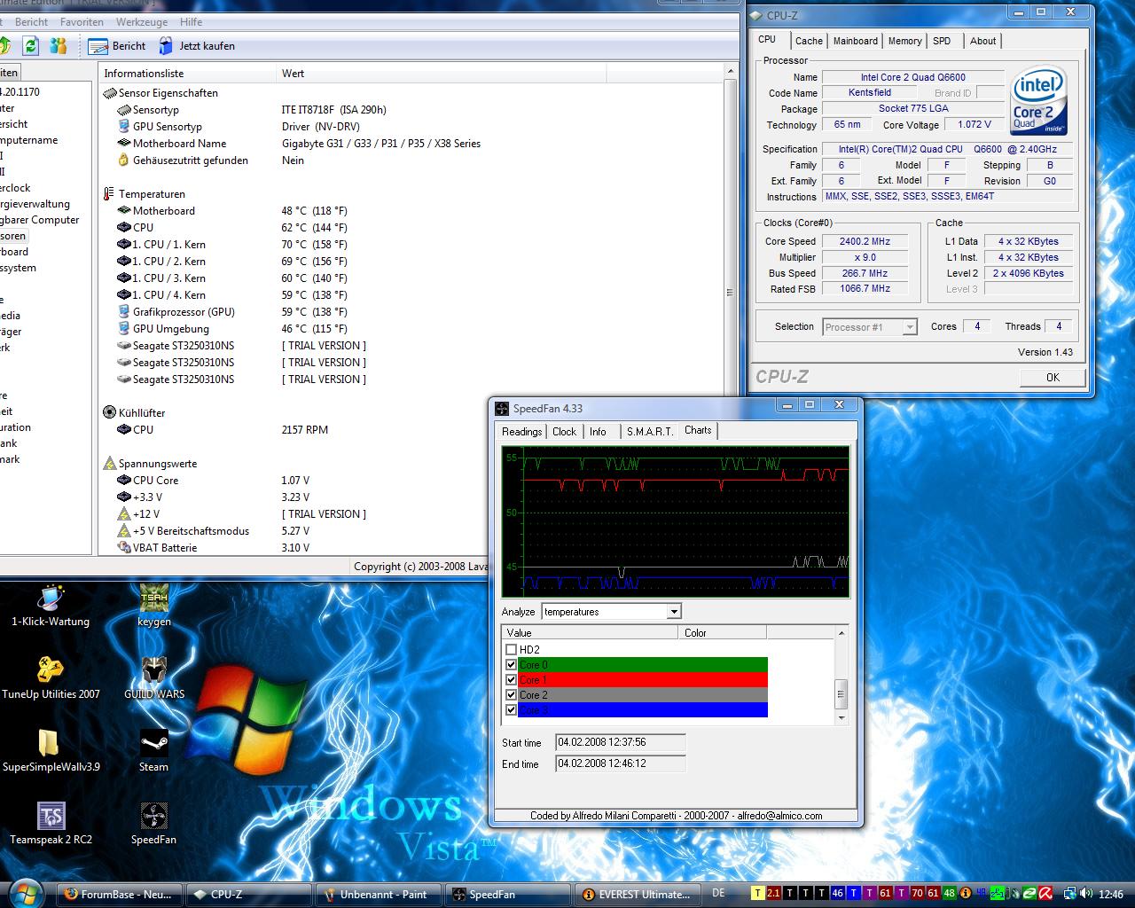
Task: Open the GUILD WARS desktop icon
Action: click(x=154, y=678)
